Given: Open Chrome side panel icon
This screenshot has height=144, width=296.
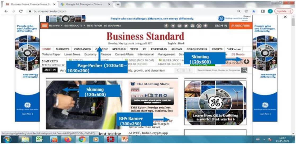Looking at the screenshot, I should click(263, 11).
